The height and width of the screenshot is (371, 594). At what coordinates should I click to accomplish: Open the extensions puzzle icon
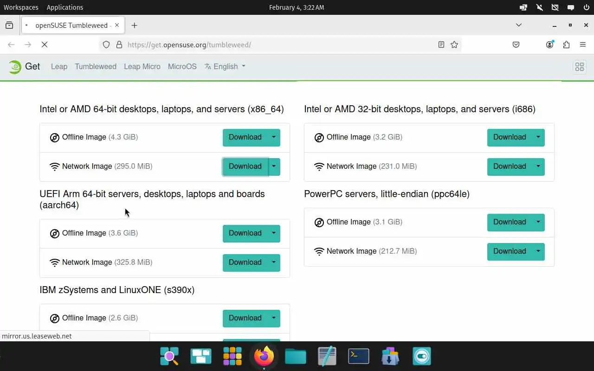pyautogui.click(x=566, y=45)
